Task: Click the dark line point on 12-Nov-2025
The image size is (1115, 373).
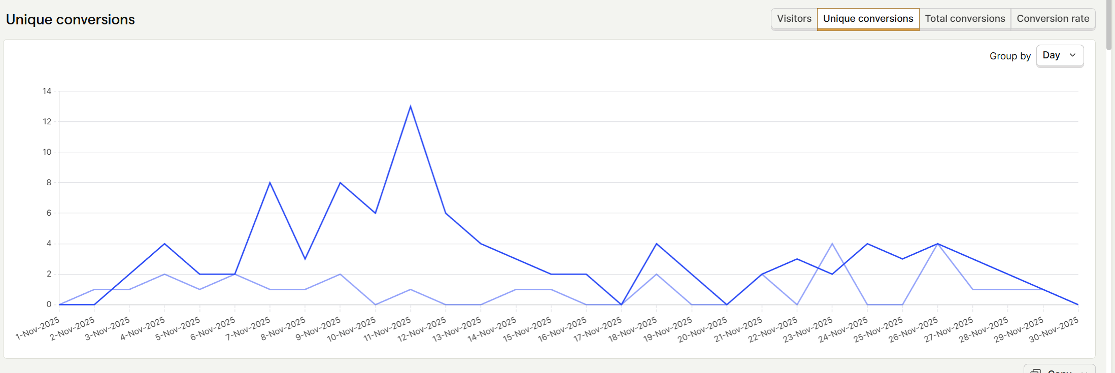Action: coord(446,213)
